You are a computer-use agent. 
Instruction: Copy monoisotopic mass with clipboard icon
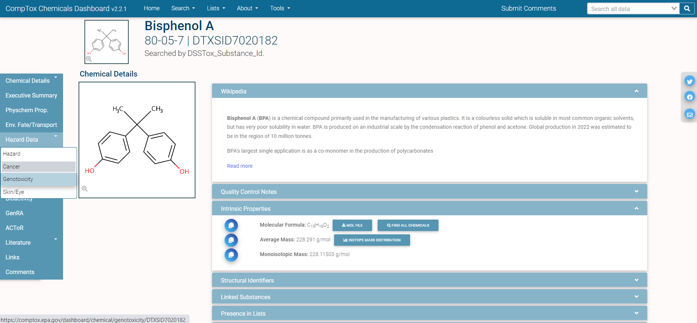pyautogui.click(x=231, y=255)
